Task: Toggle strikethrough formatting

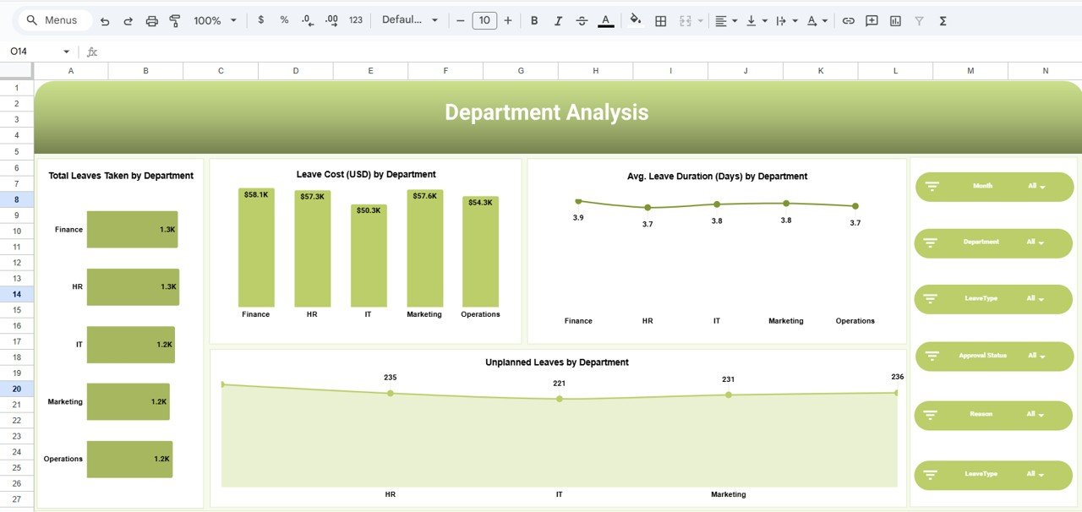Action: (582, 20)
